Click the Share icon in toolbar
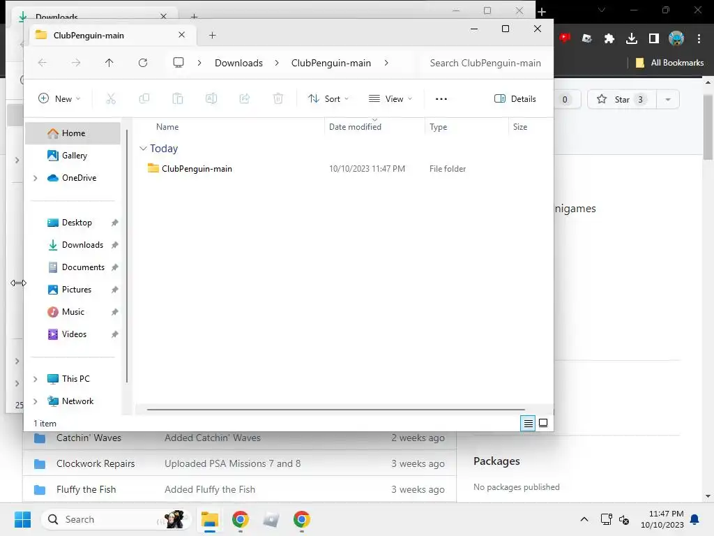This screenshot has width=714, height=536. [x=245, y=98]
